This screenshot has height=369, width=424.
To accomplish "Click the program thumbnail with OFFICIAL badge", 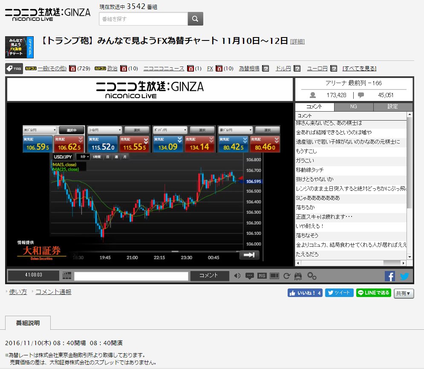I will (x=19, y=47).
